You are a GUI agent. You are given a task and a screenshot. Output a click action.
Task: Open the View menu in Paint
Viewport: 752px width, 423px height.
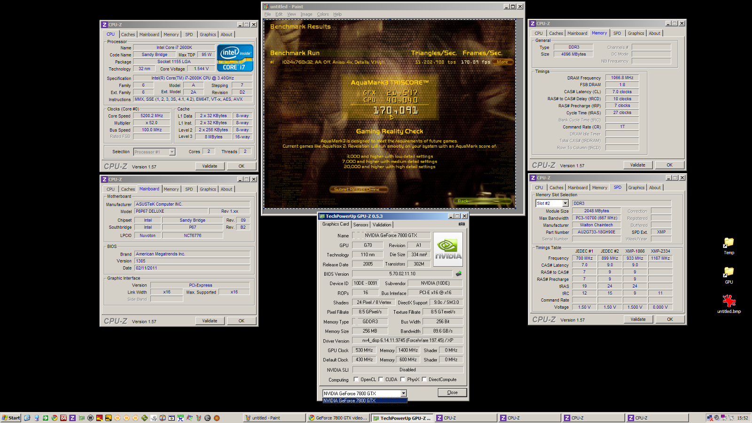pos(291,14)
